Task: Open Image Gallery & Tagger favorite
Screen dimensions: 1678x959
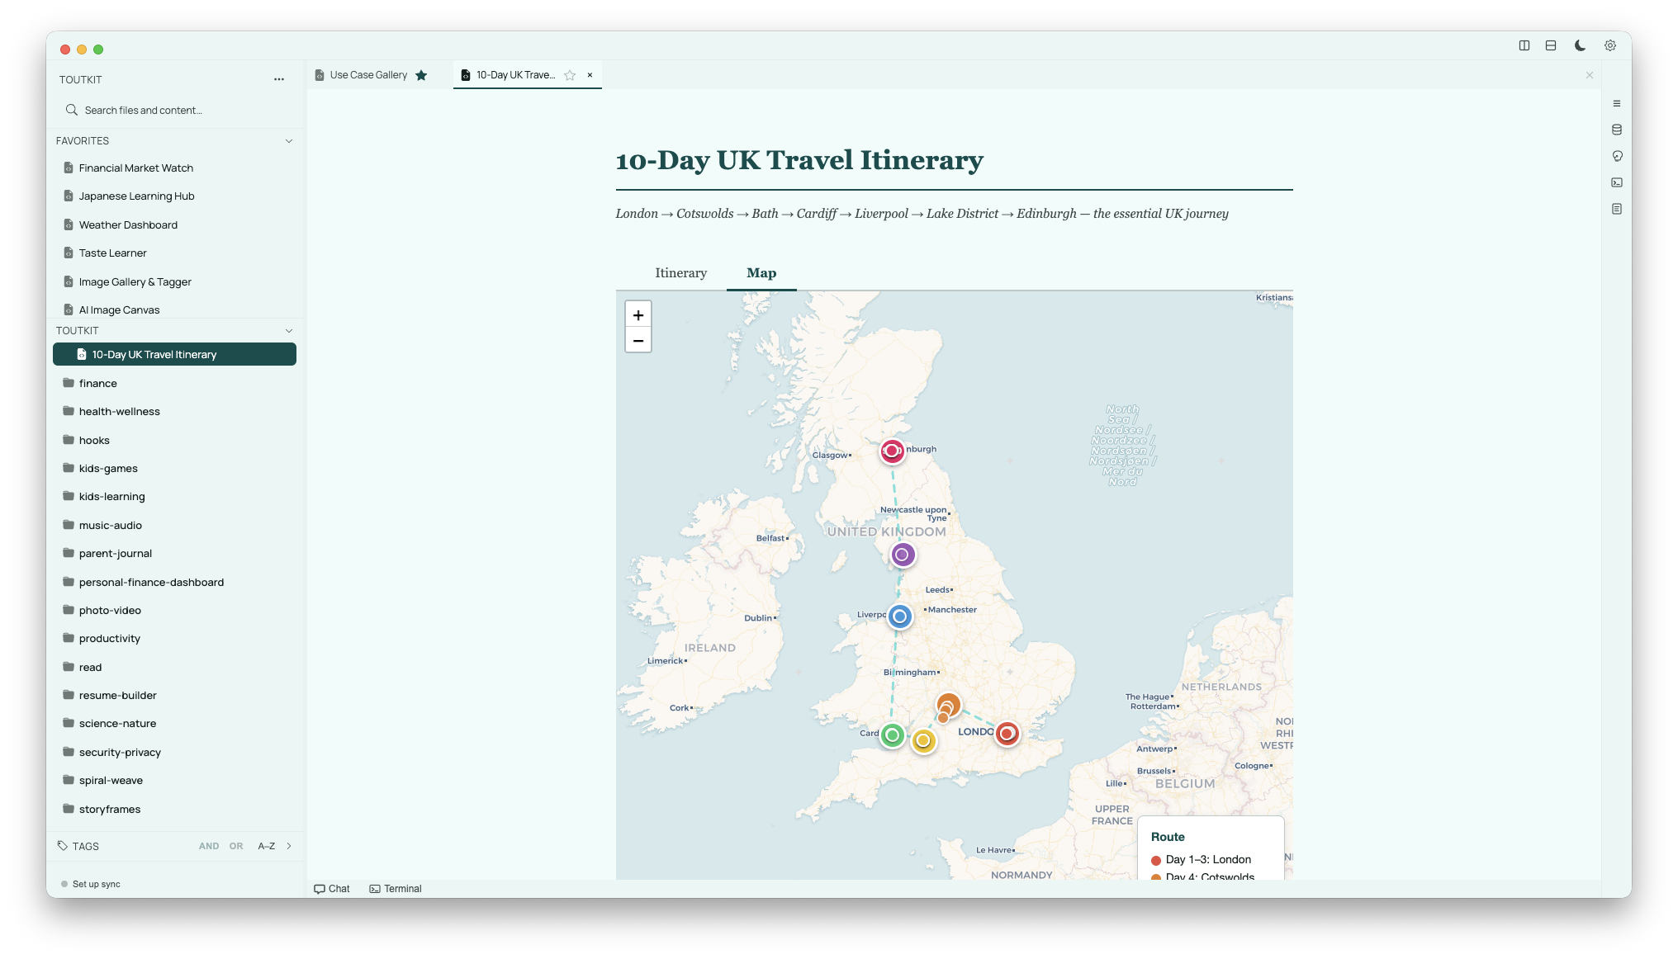Action: pos(175,281)
